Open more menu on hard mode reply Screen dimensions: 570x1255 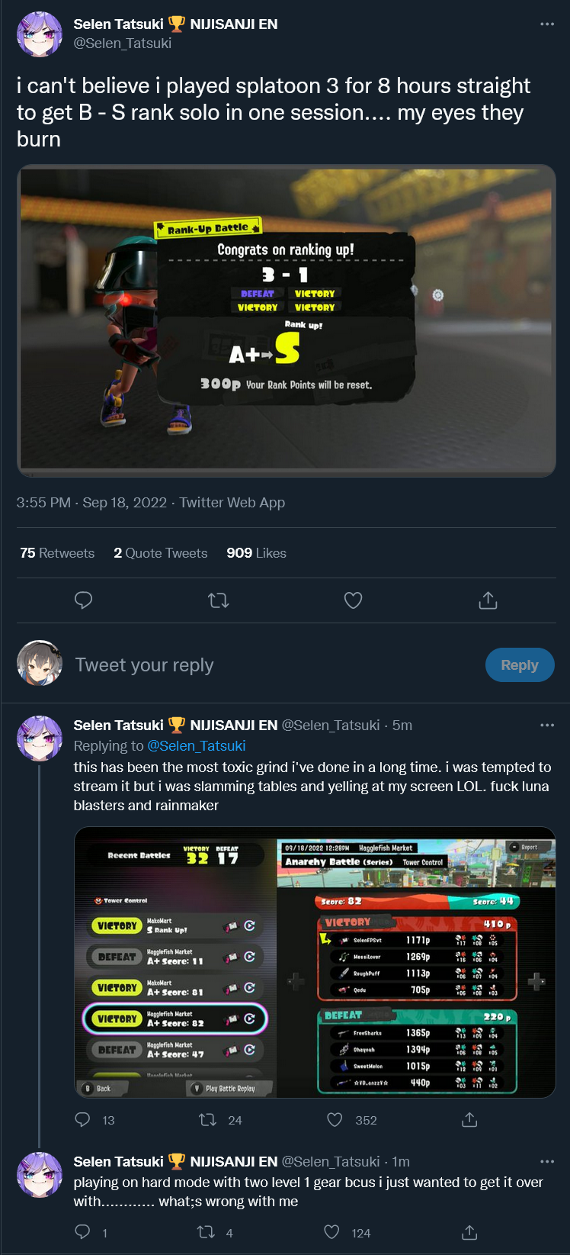[x=546, y=1161]
